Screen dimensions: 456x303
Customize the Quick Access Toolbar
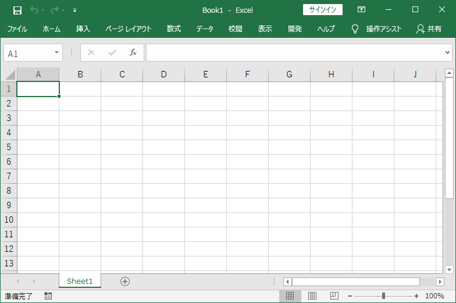(x=74, y=10)
